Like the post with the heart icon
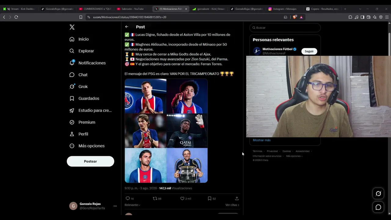Viewport: 391px width, 220px height. tap(182, 199)
